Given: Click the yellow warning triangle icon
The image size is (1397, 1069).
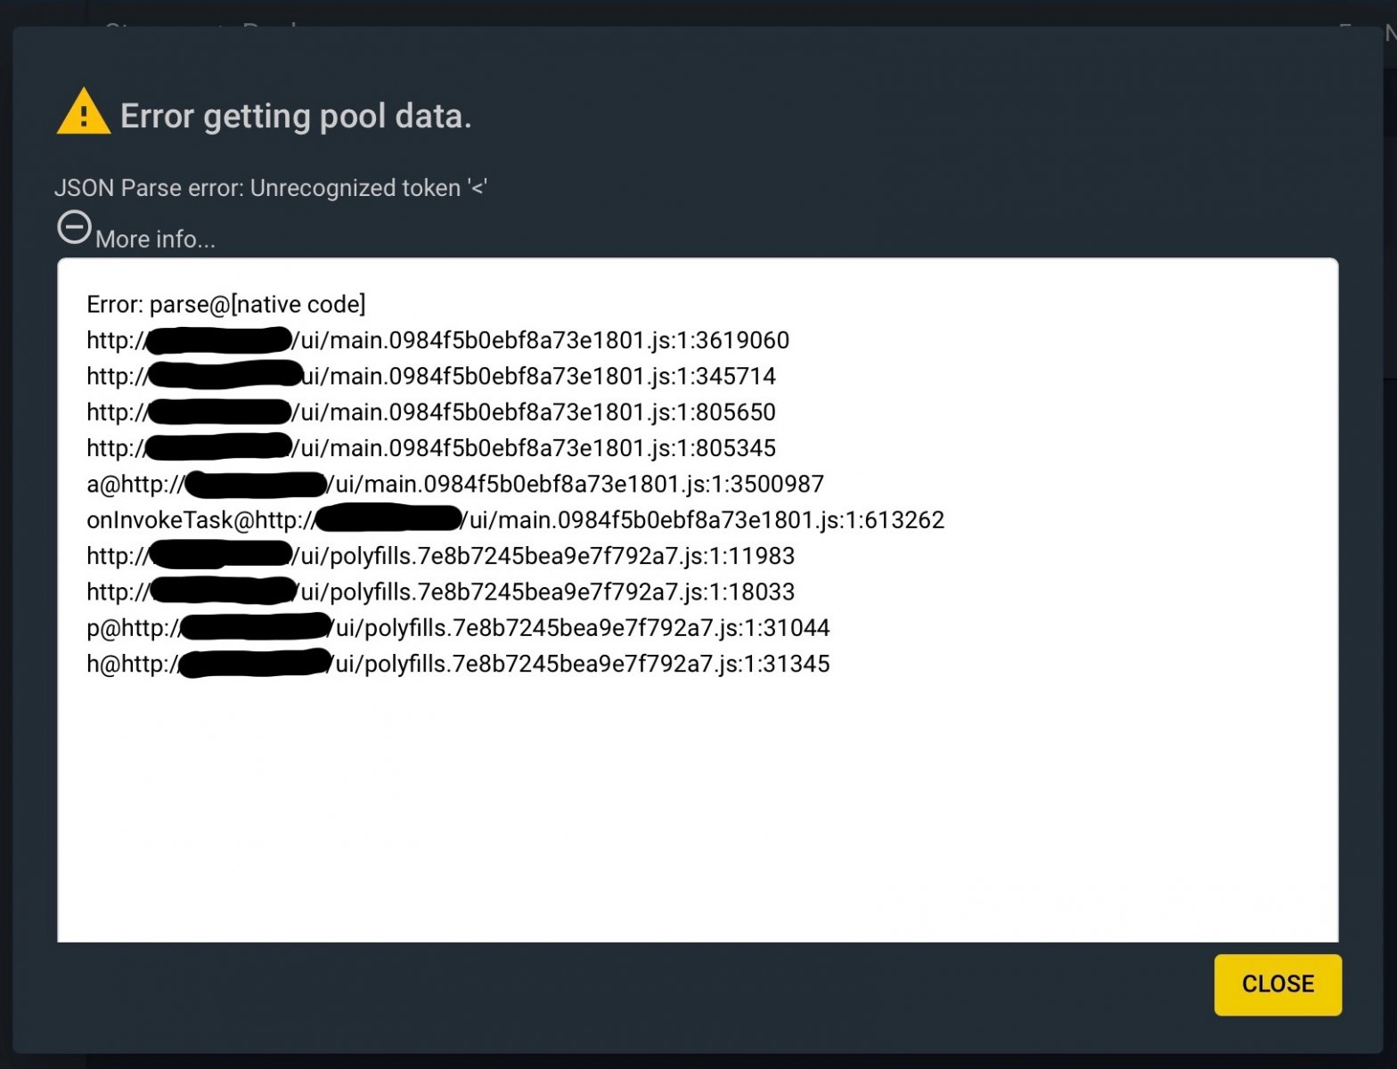Looking at the screenshot, I should coord(83,112).
